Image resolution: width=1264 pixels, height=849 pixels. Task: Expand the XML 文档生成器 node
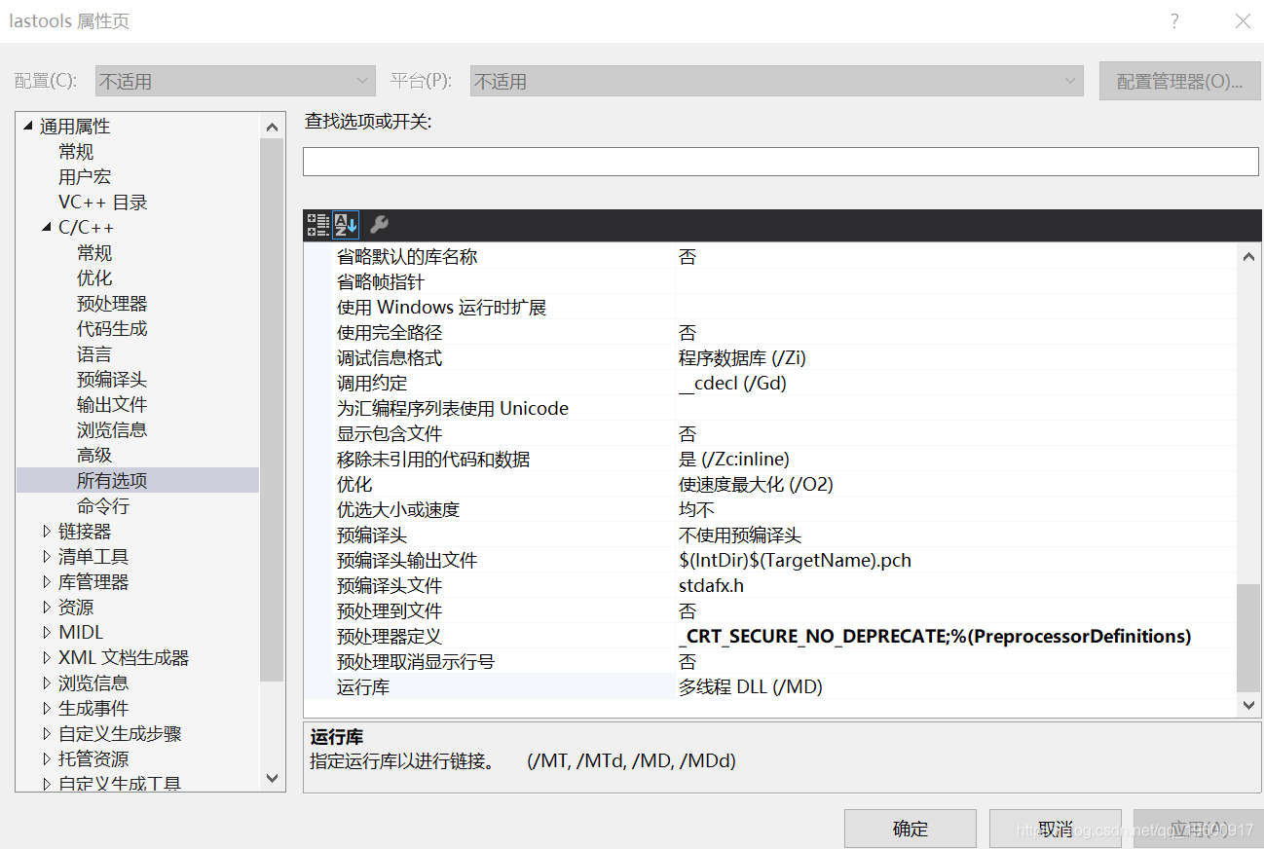(46, 657)
